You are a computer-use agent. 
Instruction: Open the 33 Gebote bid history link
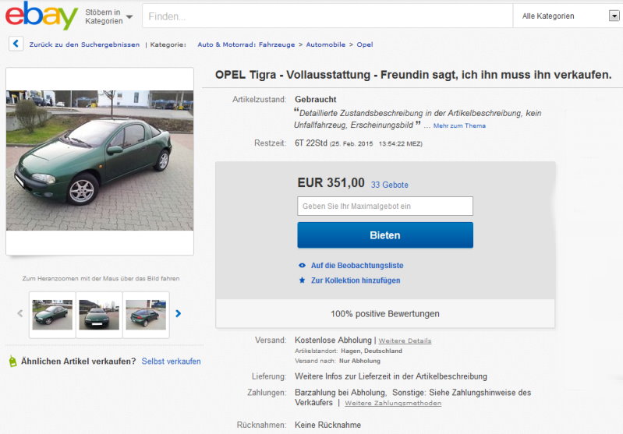(x=389, y=185)
